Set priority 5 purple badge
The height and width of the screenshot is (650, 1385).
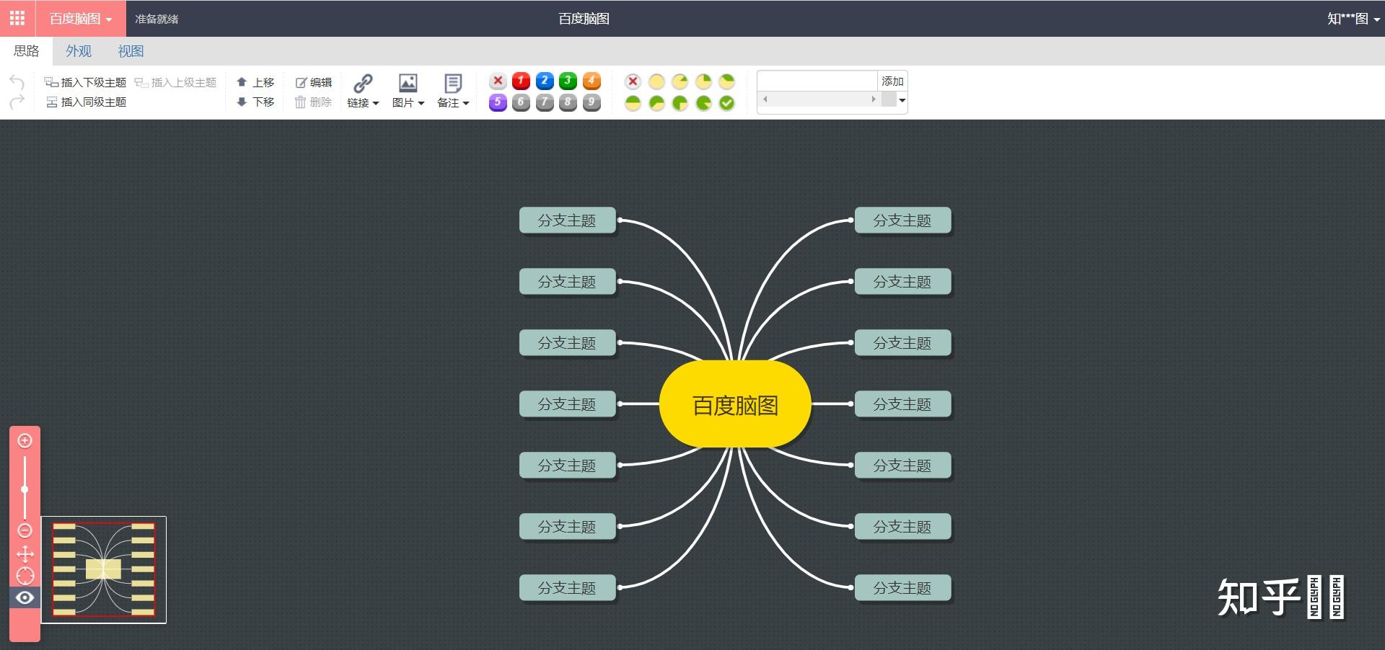click(x=498, y=102)
